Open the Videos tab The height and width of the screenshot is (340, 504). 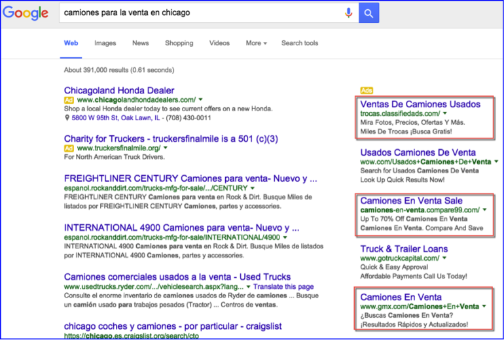219,43
